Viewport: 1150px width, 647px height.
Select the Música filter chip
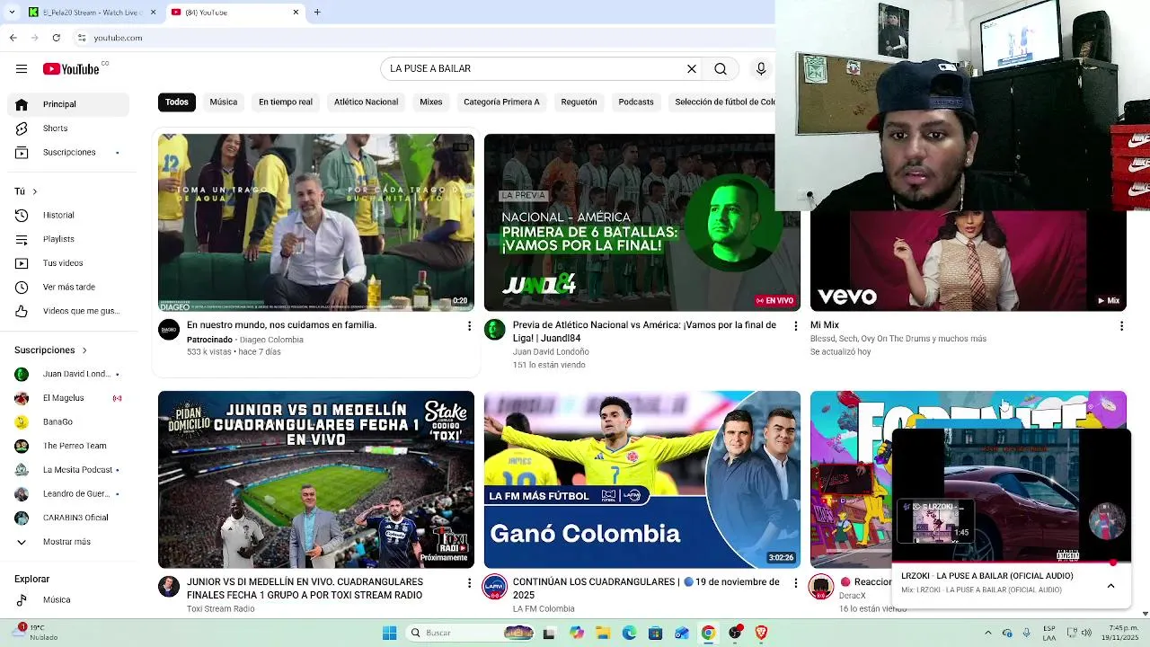pos(224,102)
